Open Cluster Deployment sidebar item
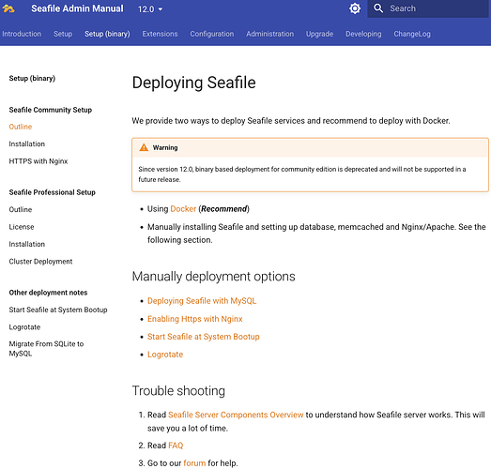The width and height of the screenshot is (491, 469). [x=40, y=262]
